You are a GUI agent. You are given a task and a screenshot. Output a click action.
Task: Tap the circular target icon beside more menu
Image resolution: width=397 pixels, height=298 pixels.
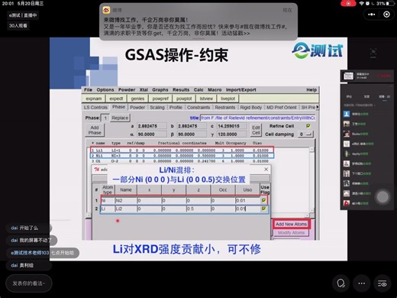[x=386, y=15]
